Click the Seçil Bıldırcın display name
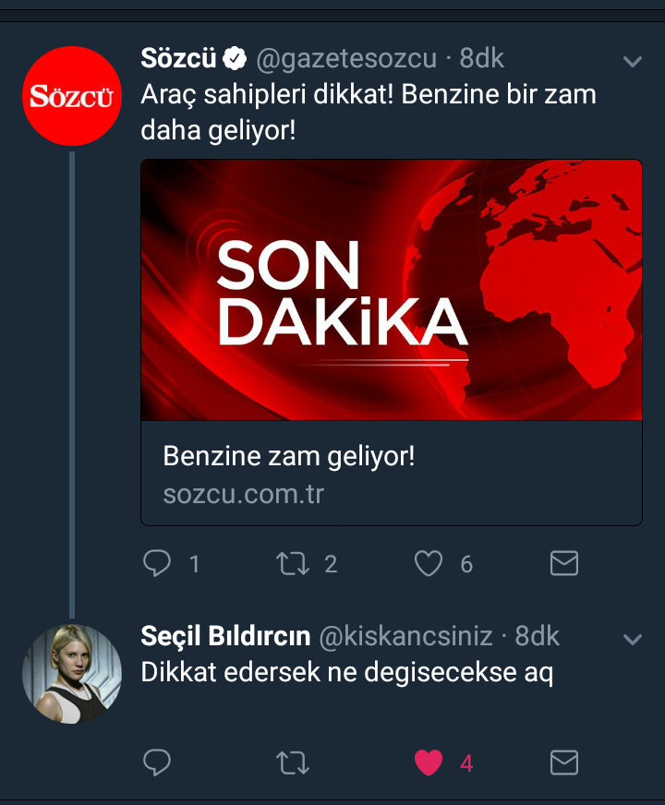The width and height of the screenshot is (665, 805). click(225, 637)
